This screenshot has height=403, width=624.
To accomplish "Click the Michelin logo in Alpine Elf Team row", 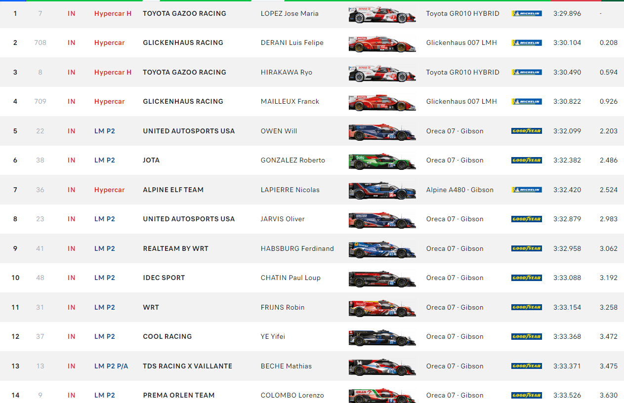I will [x=526, y=190].
